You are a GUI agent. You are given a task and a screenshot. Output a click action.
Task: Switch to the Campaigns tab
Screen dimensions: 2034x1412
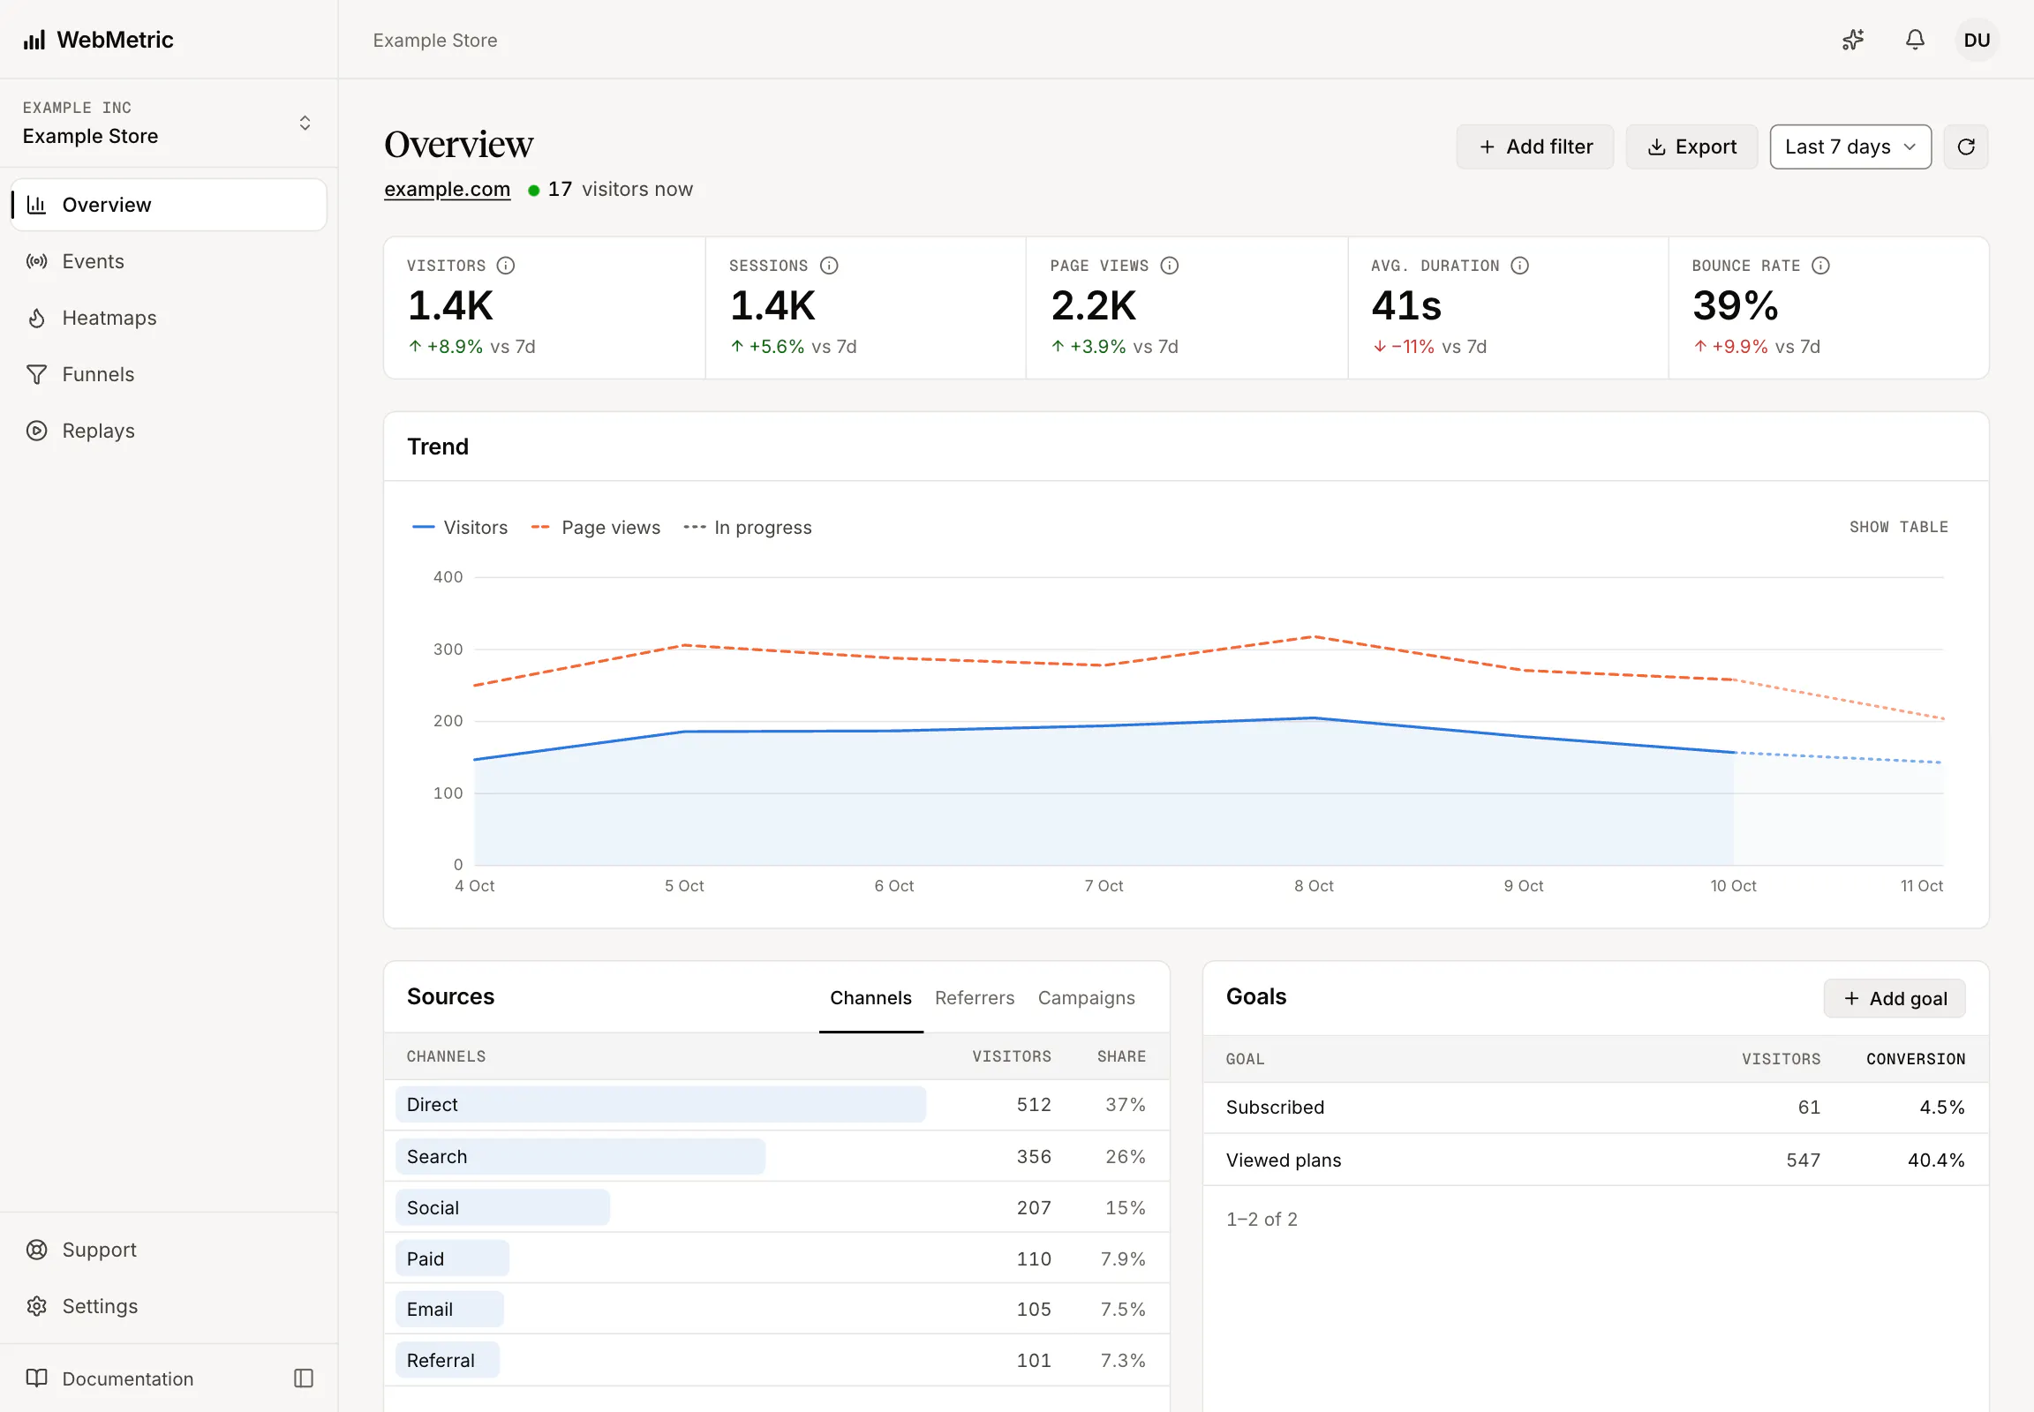click(1086, 998)
